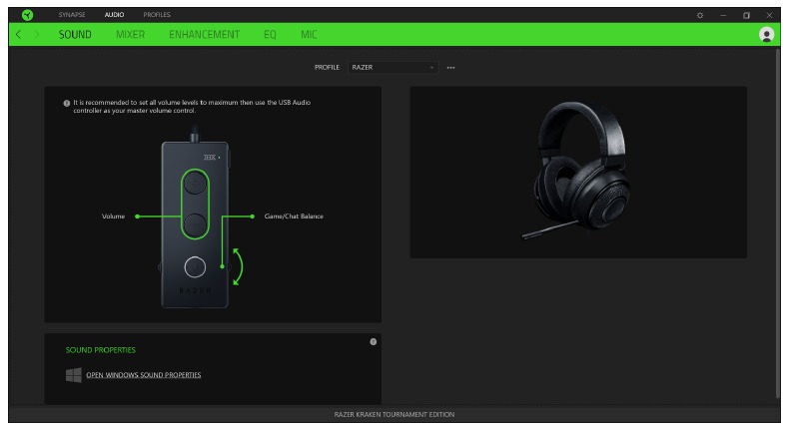This screenshot has height=429, width=791.
Task: Click the Game/Chat balance rotation arrow
Action: point(238,266)
